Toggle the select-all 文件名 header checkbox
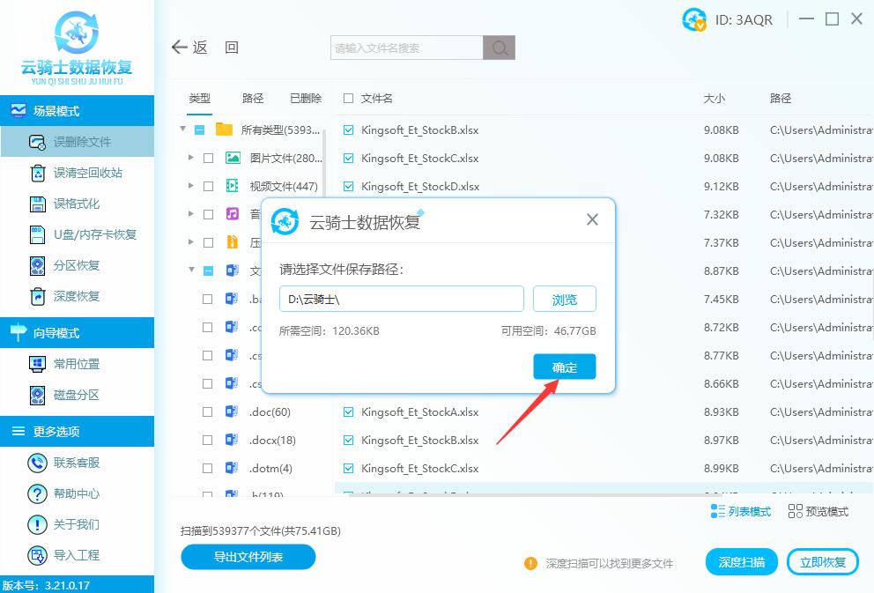The height and width of the screenshot is (593, 874). [348, 98]
